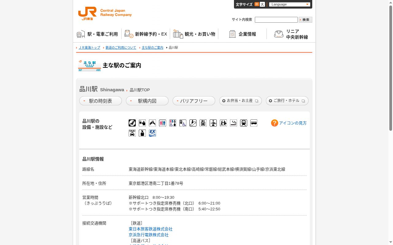Go to 主な駅のご案内 breadcrumb

pyautogui.click(x=153, y=47)
